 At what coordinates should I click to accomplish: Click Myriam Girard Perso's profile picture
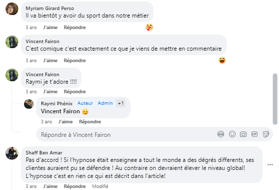(12, 9)
